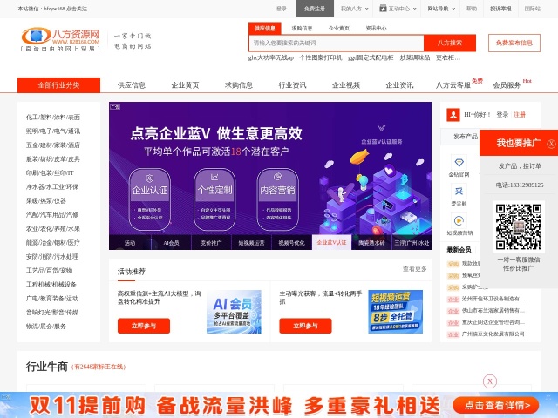Select the AI会员 banner tab
Screen dimensions: 558x418
171,243
